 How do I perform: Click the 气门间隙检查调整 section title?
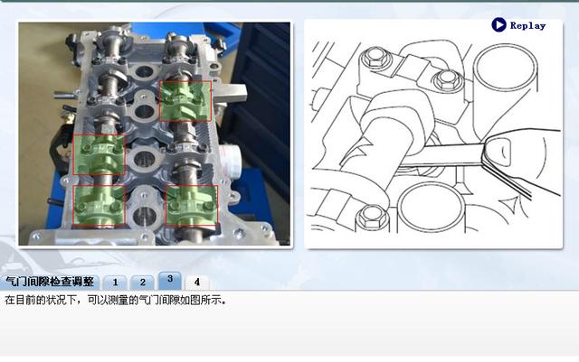click(50, 282)
